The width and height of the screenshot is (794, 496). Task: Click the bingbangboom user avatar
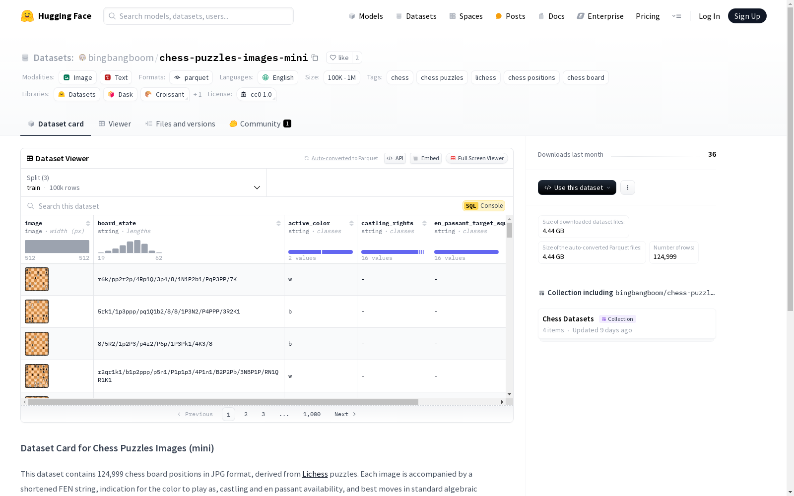click(x=82, y=58)
